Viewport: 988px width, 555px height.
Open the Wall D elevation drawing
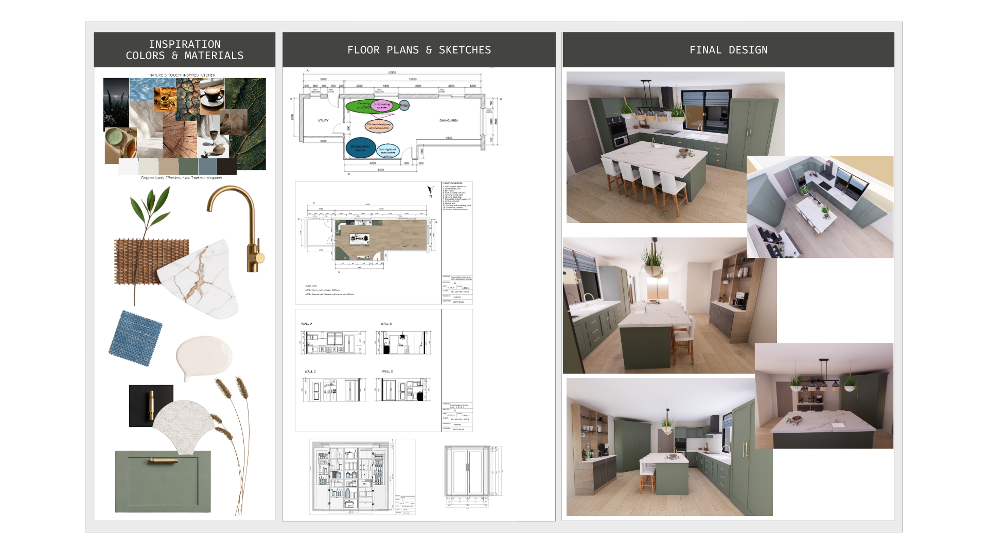click(403, 390)
